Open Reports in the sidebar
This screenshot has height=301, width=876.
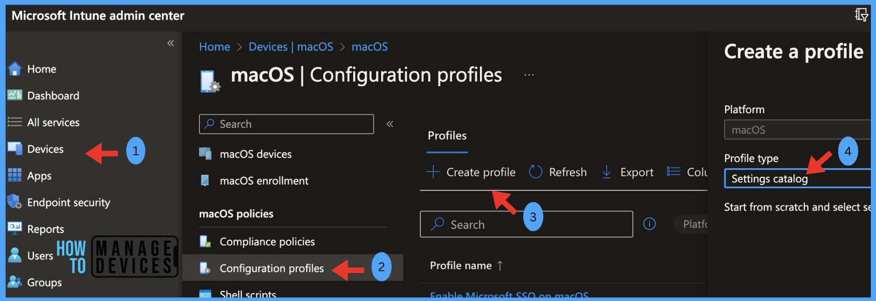(46, 229)
